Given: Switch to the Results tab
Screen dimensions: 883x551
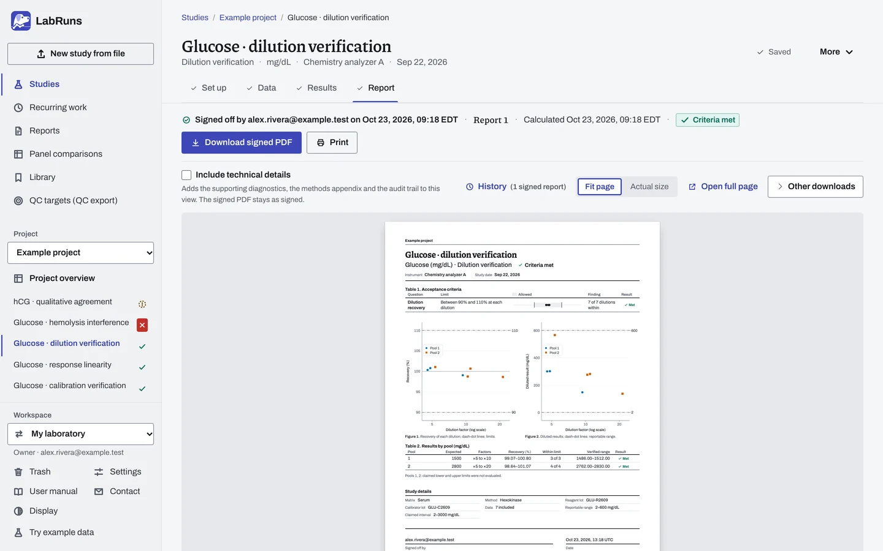Looking at the screenshot, I should click(316, 88).
